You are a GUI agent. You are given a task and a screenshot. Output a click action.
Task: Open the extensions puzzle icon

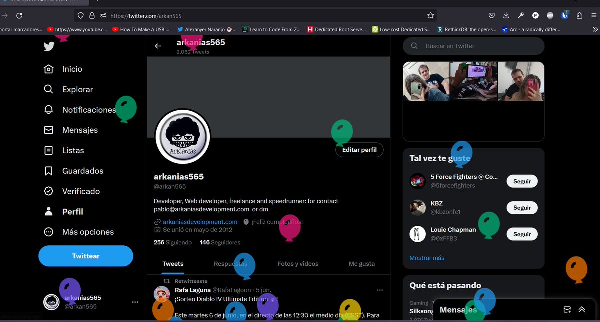(579, 16)
